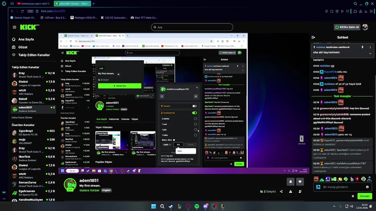Viewport: 376px width, 211px height.
Task: Click the follow heart button below stream
Action: point(300,182)
